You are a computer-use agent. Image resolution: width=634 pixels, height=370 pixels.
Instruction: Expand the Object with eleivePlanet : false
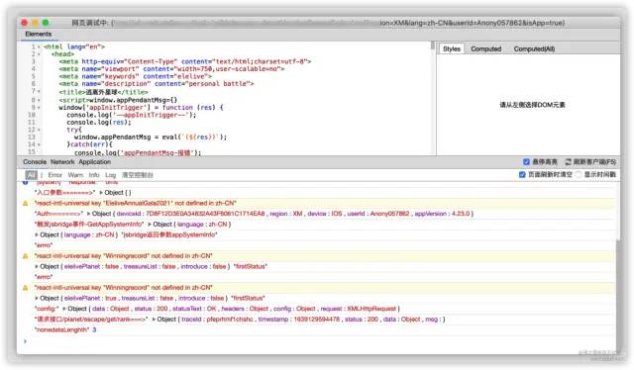37,266
